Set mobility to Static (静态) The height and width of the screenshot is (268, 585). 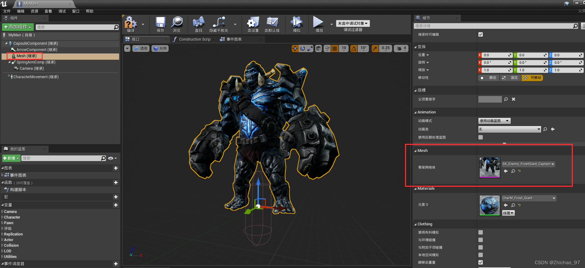pos(489,78)
